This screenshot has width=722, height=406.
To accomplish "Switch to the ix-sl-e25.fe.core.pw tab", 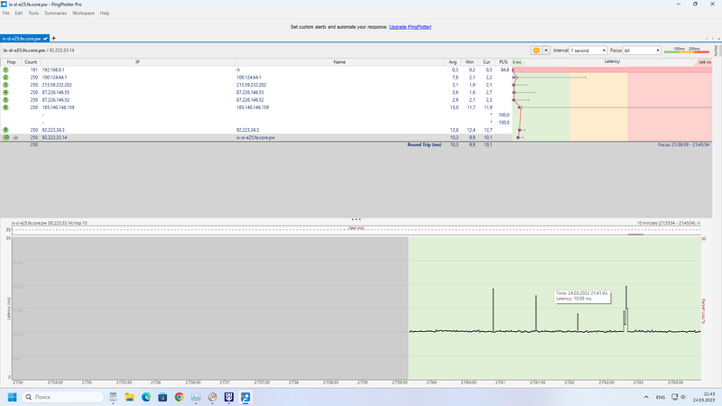I will pos(24,39).
